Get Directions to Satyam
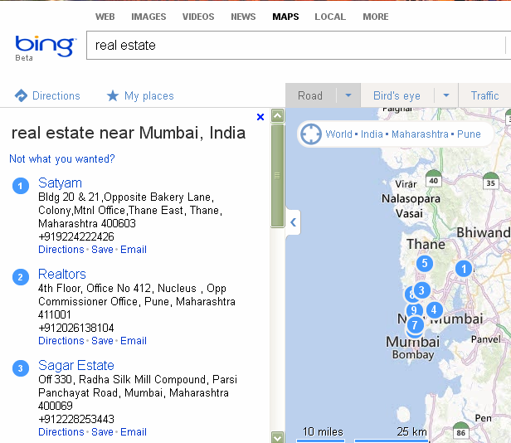Viewport: 511px width, 443px height. tap(61, 250)
